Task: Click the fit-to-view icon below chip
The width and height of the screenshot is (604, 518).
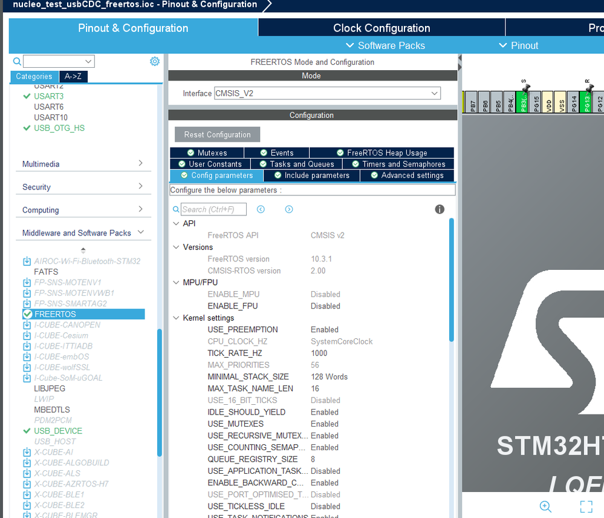Action: pyautogui.click(x=586, y=506)
